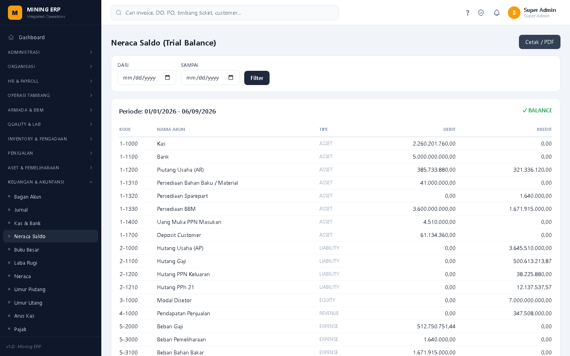570x356 pixels.
Task: Click Persediaan Sparepart account name
Action: pyautogui.click(x=182, y=196)
